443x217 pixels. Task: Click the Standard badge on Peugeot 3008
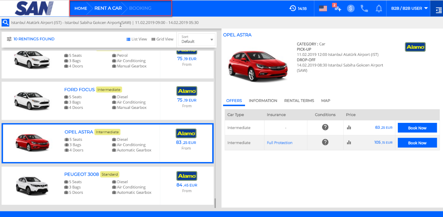pos(110,174)
